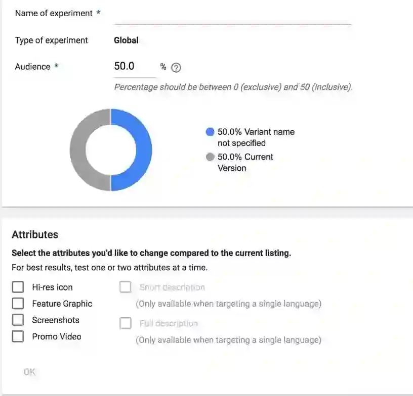Click the white center of the donut chart

coord(111,150)
